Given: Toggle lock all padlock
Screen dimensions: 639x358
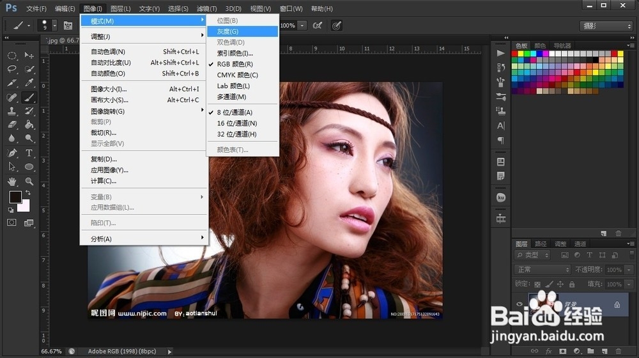Looking at the screenshot, I should (x=572, y=284).
